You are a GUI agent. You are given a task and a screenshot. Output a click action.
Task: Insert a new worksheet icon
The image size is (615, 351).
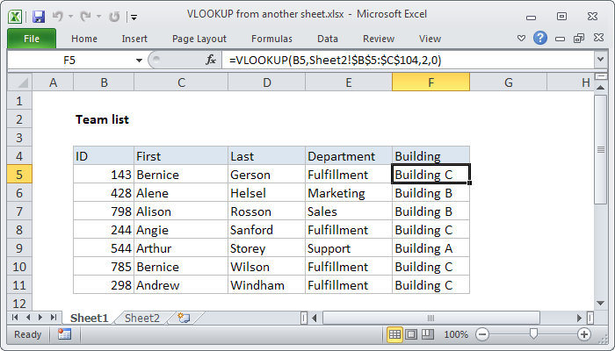coord(184,318)
